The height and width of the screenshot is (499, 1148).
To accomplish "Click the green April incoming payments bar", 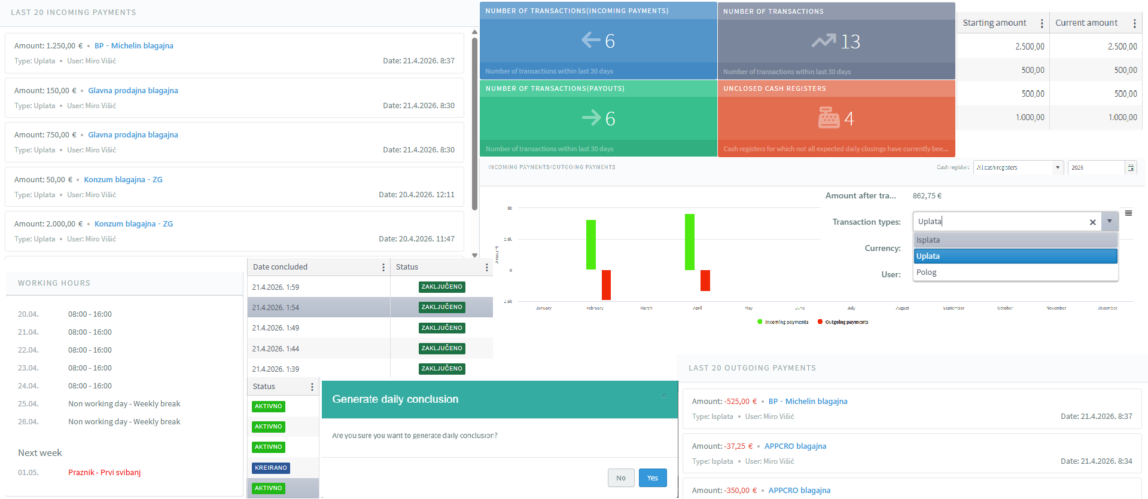I will coord(690,241).
